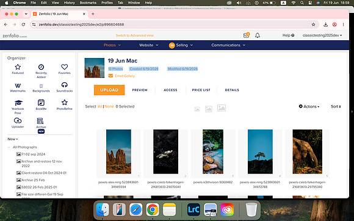The height and width of the screenshot is (221, 354).
Task: Switch to the Details tab
Action: click(232, 90)
